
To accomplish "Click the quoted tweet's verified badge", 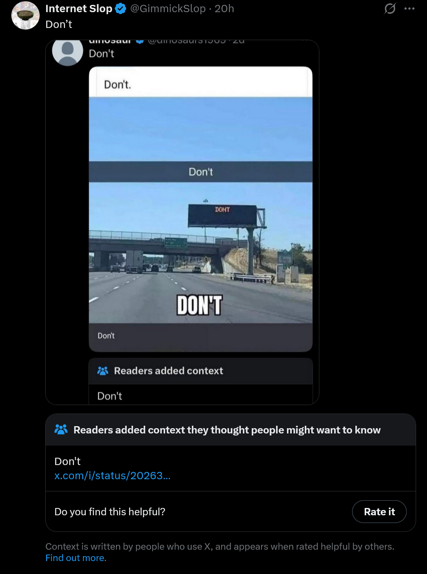I will point(140,41).
